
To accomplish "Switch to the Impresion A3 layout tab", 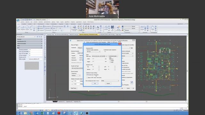I will tap(69, 102).
